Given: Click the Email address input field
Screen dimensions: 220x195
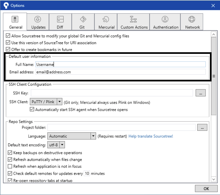Looking at the screenshot, I should pyautogui.click(x=120, y=72).
